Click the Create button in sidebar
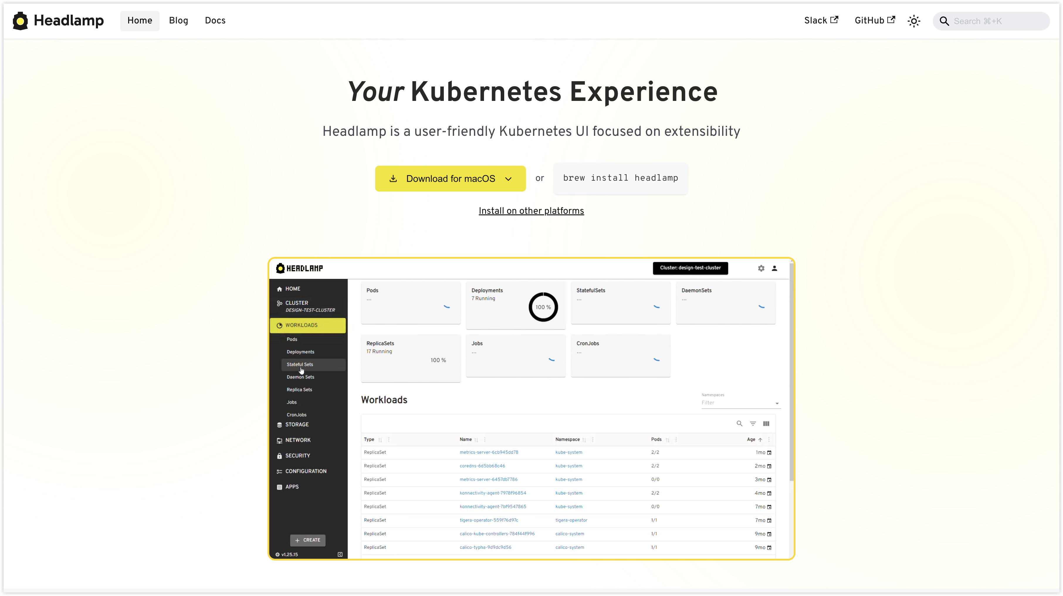 [x=307, y=540]
